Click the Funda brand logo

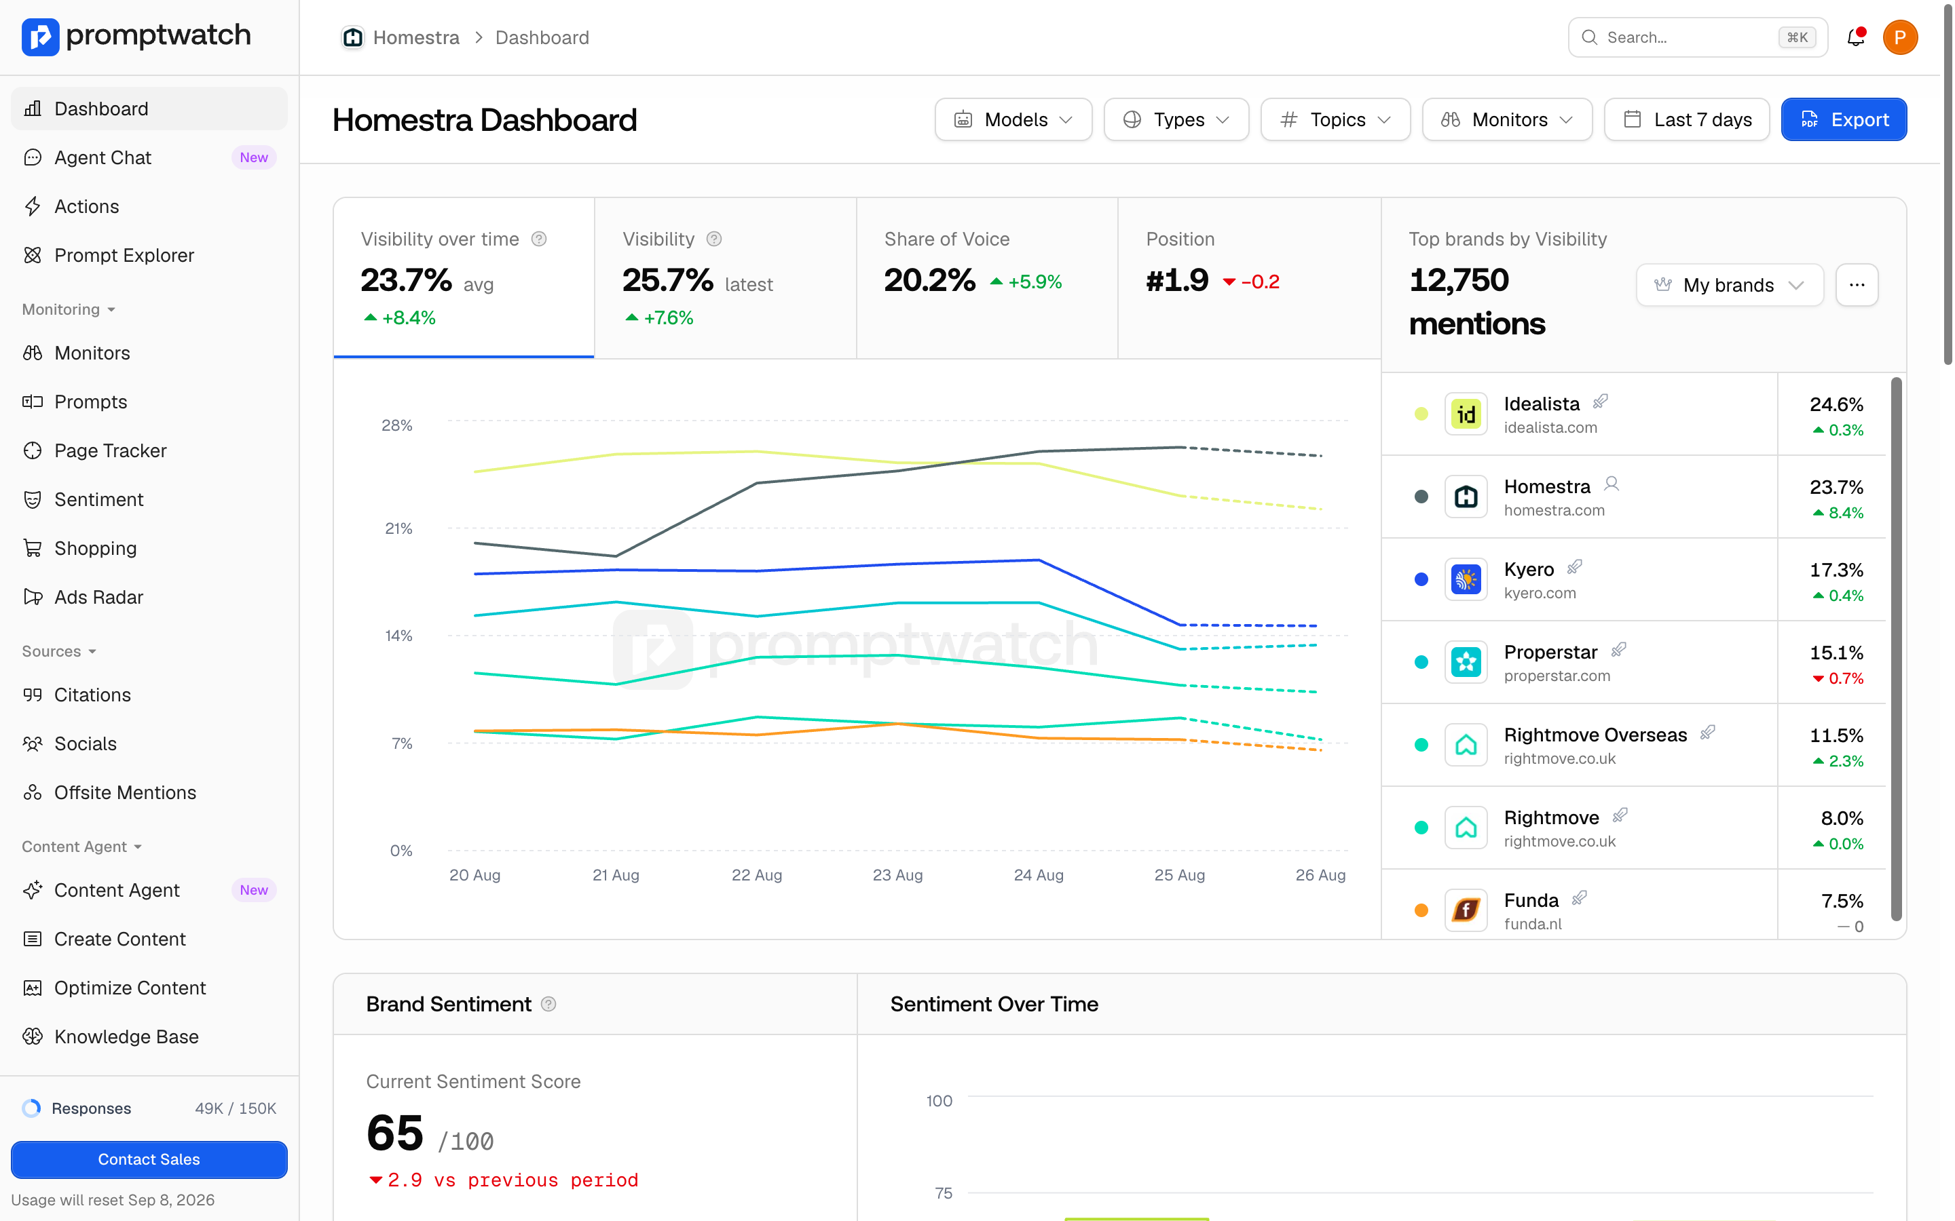(x=1466, y=910)
